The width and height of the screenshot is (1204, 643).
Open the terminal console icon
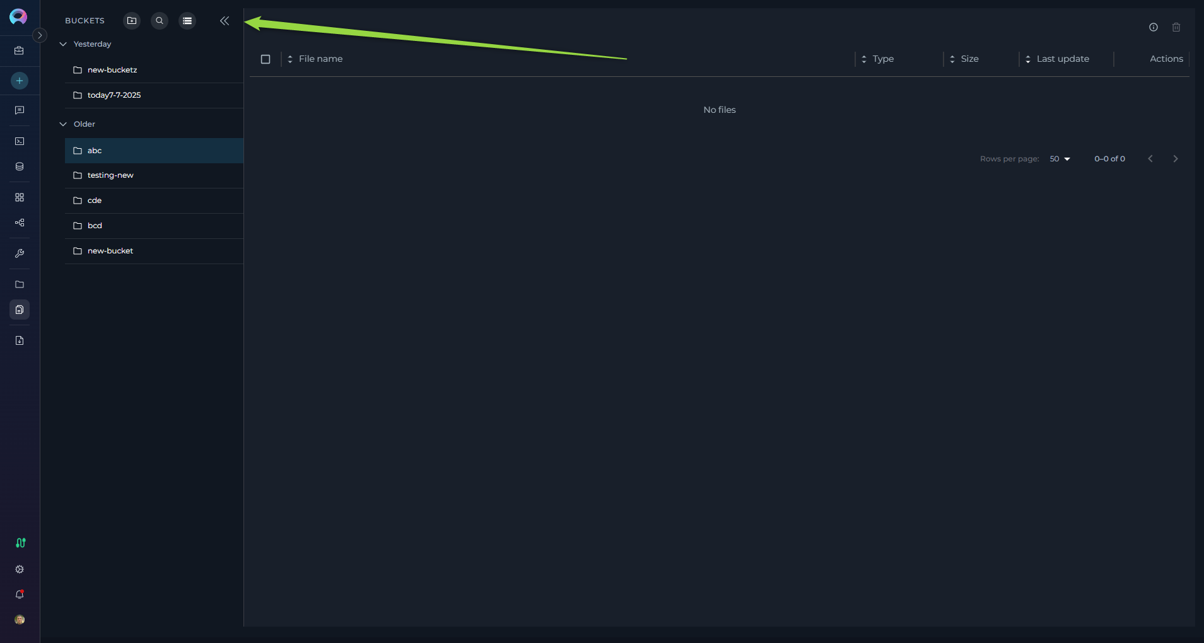point(20,141)
